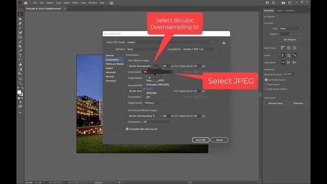Select the Direct Selection tool
The image size is (327, 184).
click(20, 19)
